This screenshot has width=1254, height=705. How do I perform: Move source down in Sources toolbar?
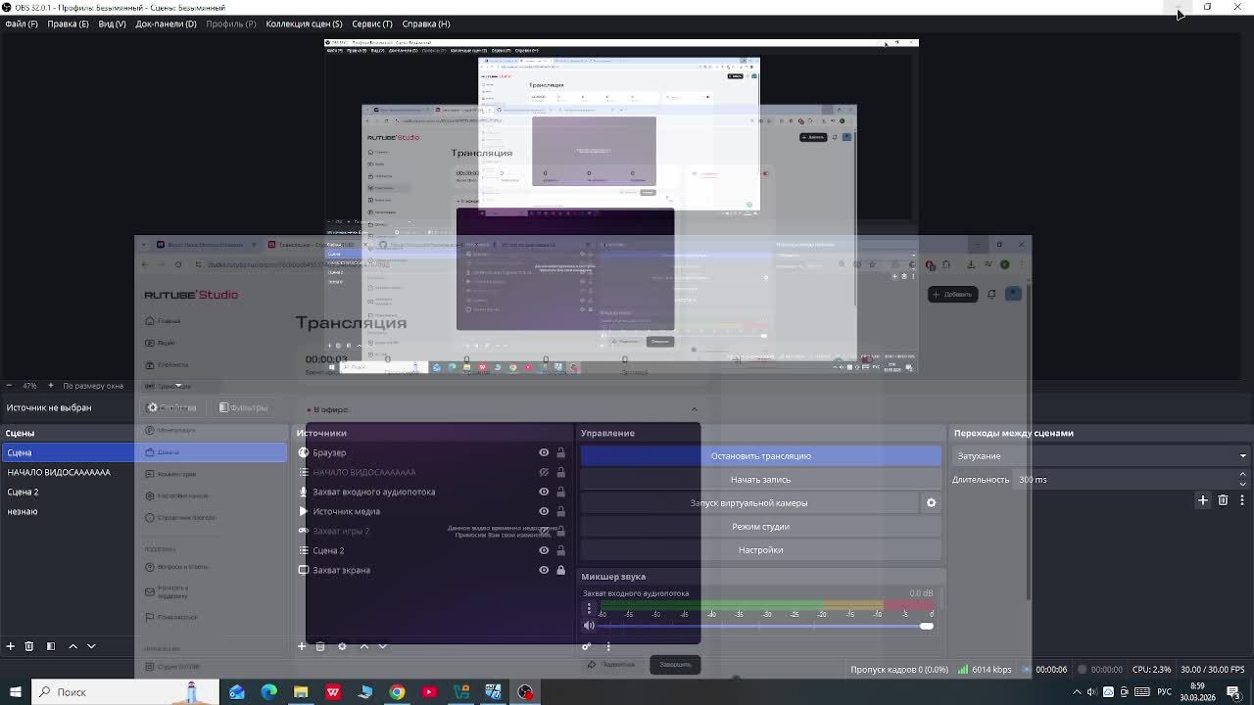click(x=383, y=646)
